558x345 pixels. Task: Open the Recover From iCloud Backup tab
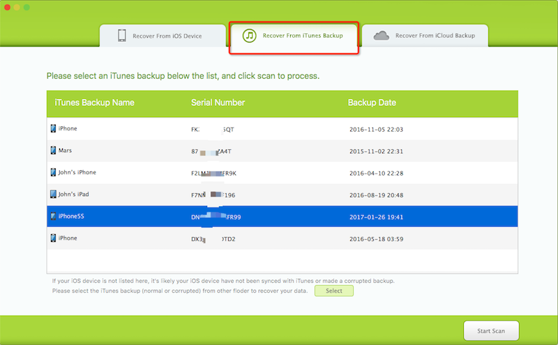425,36
